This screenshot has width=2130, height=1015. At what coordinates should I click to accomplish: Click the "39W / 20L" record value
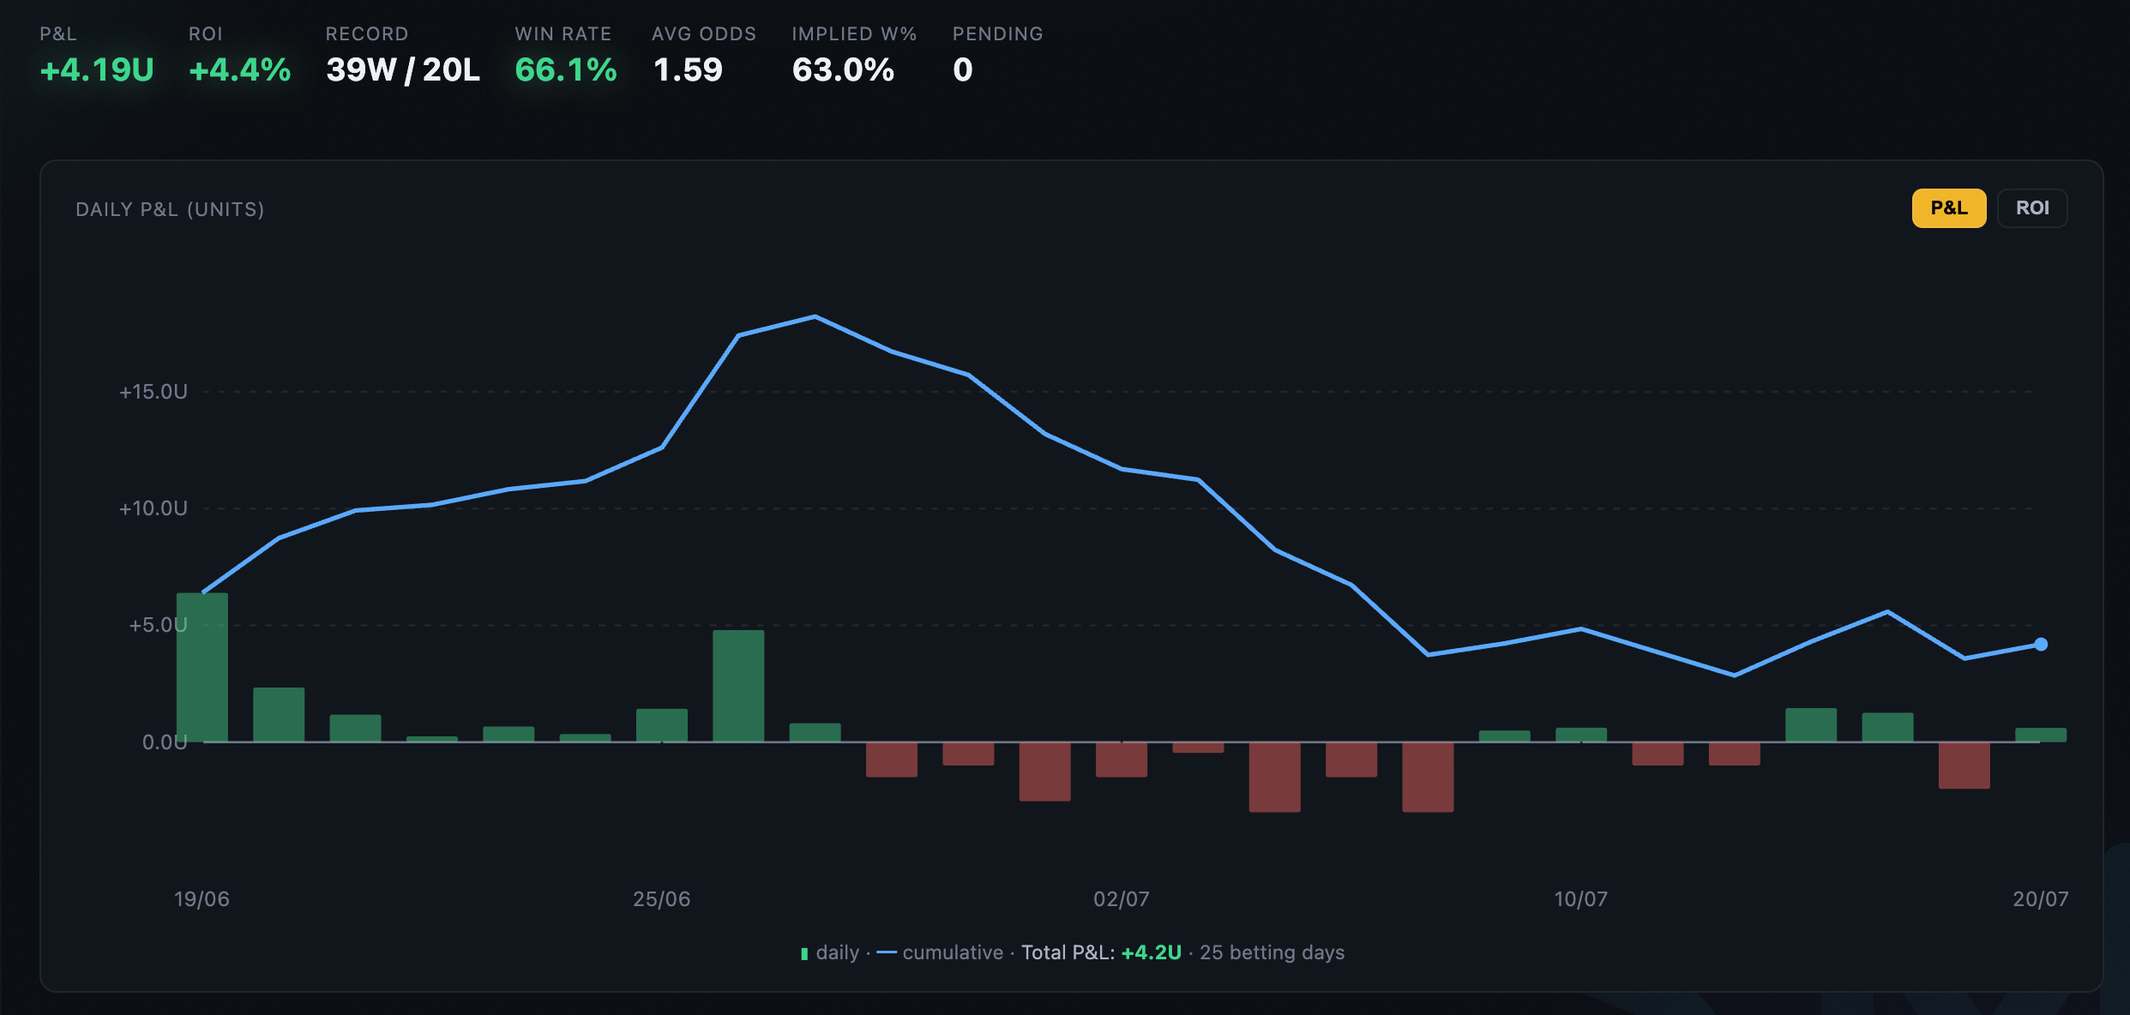click(x=403, y=69)
